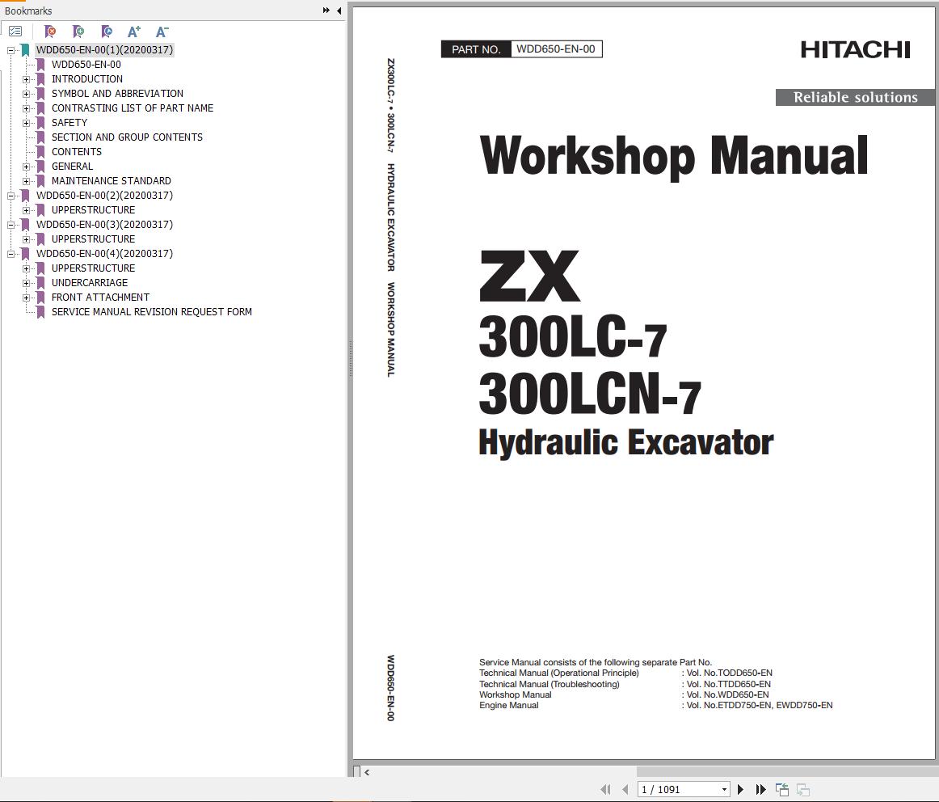The height and width of the screenshot is (802, 939).
Task: Collapse Bookmarks panel with left arrow
Action: (x=339, y=11)
